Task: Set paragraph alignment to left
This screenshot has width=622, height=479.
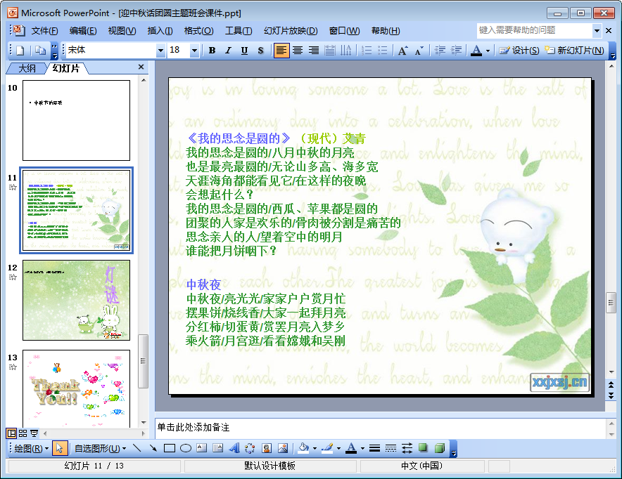Action: (281, 51)
